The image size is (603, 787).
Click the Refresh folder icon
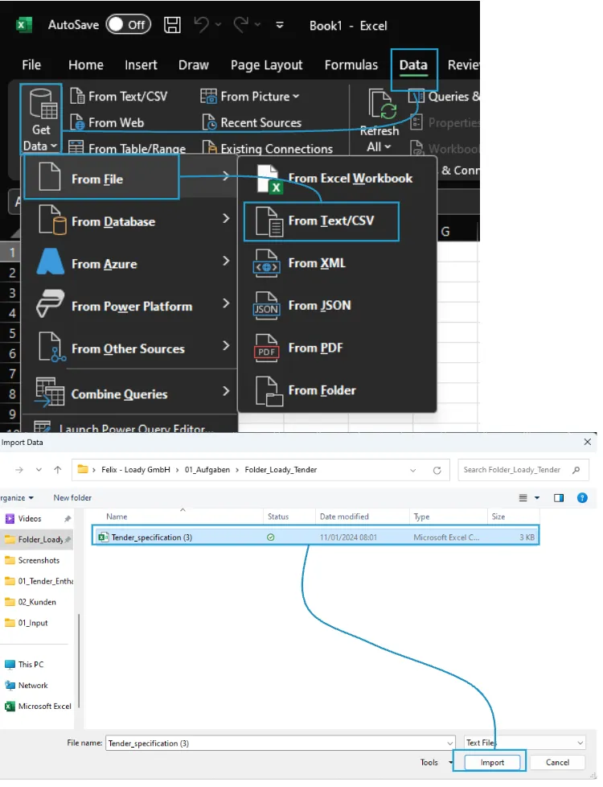pos(437,470)
